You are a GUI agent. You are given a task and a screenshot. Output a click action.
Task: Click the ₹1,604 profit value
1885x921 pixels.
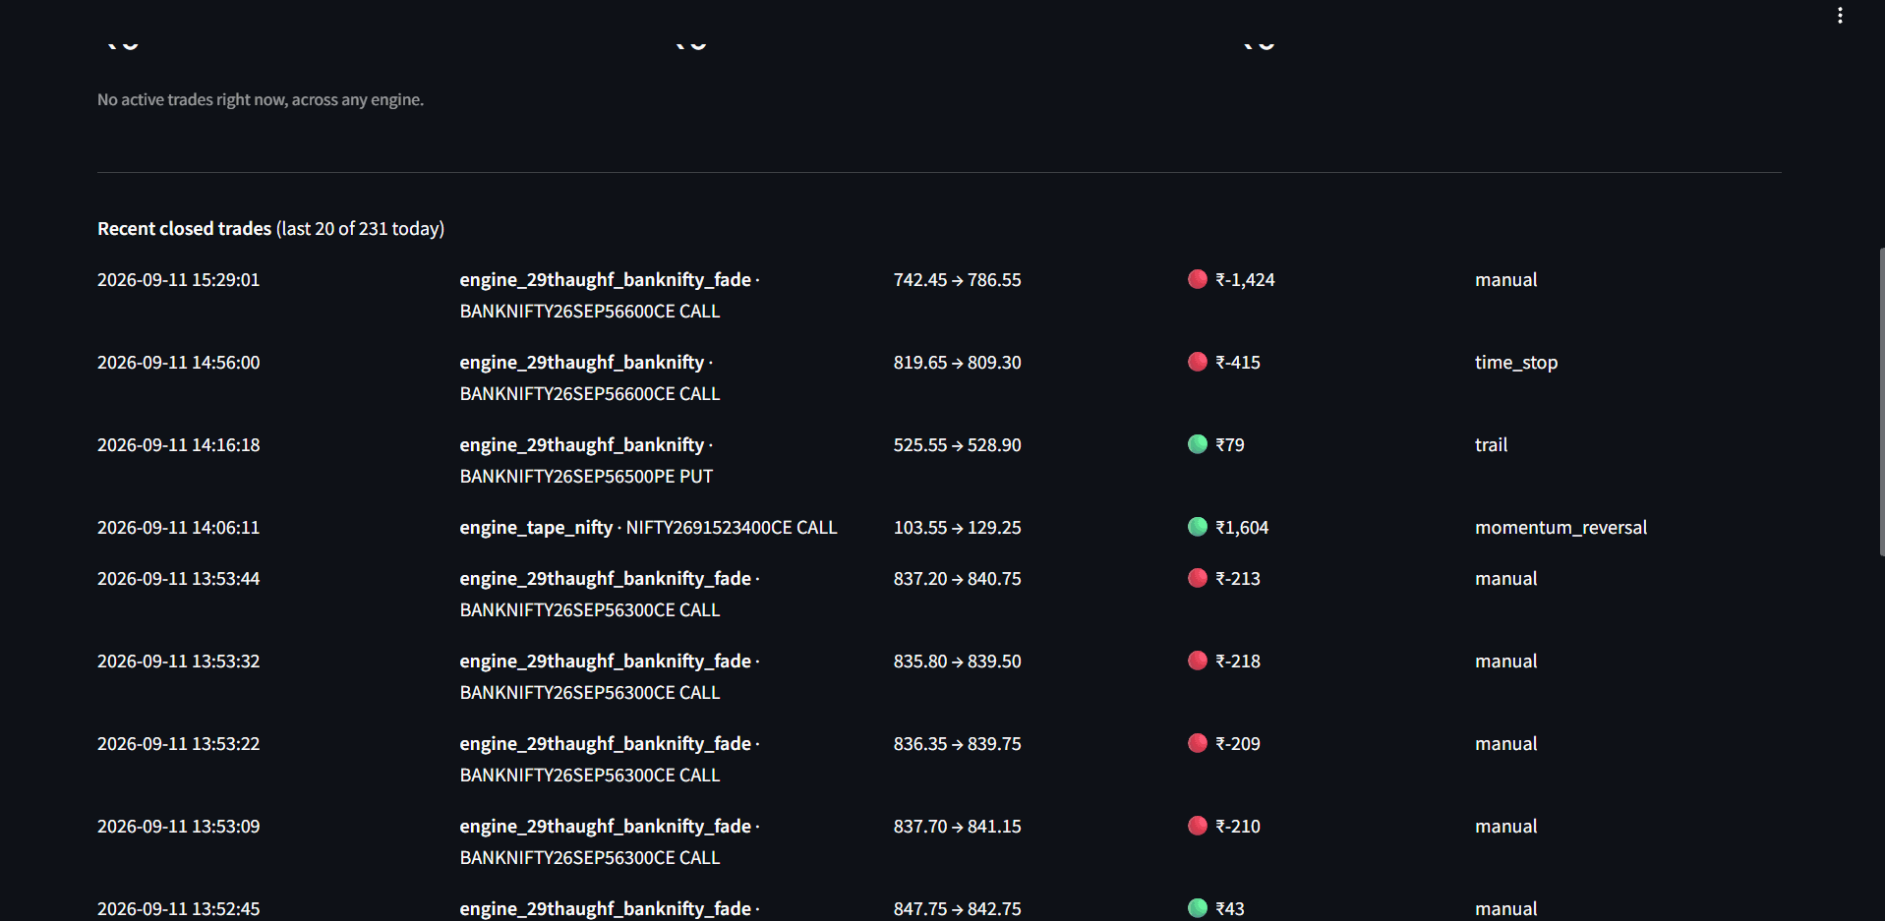tap(1242, 527)
